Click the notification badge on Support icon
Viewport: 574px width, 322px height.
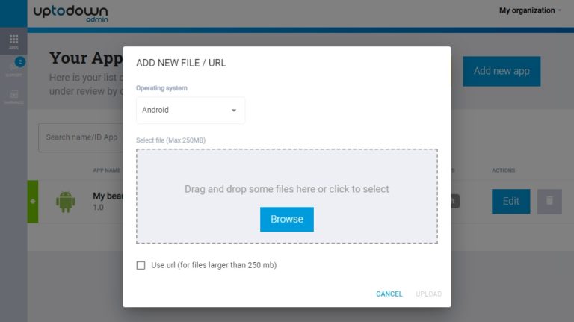(x=20, y=62)
